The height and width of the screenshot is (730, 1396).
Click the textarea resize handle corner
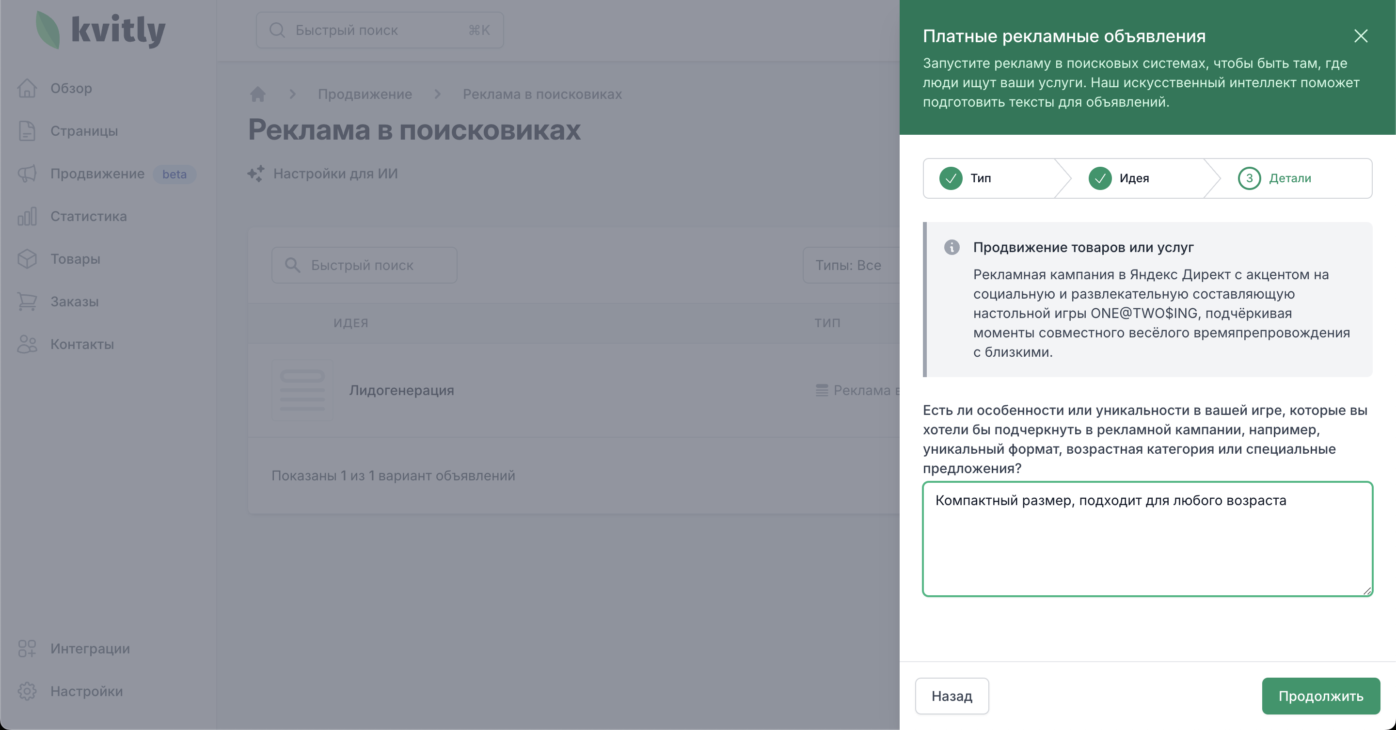tap(1367, 591)
